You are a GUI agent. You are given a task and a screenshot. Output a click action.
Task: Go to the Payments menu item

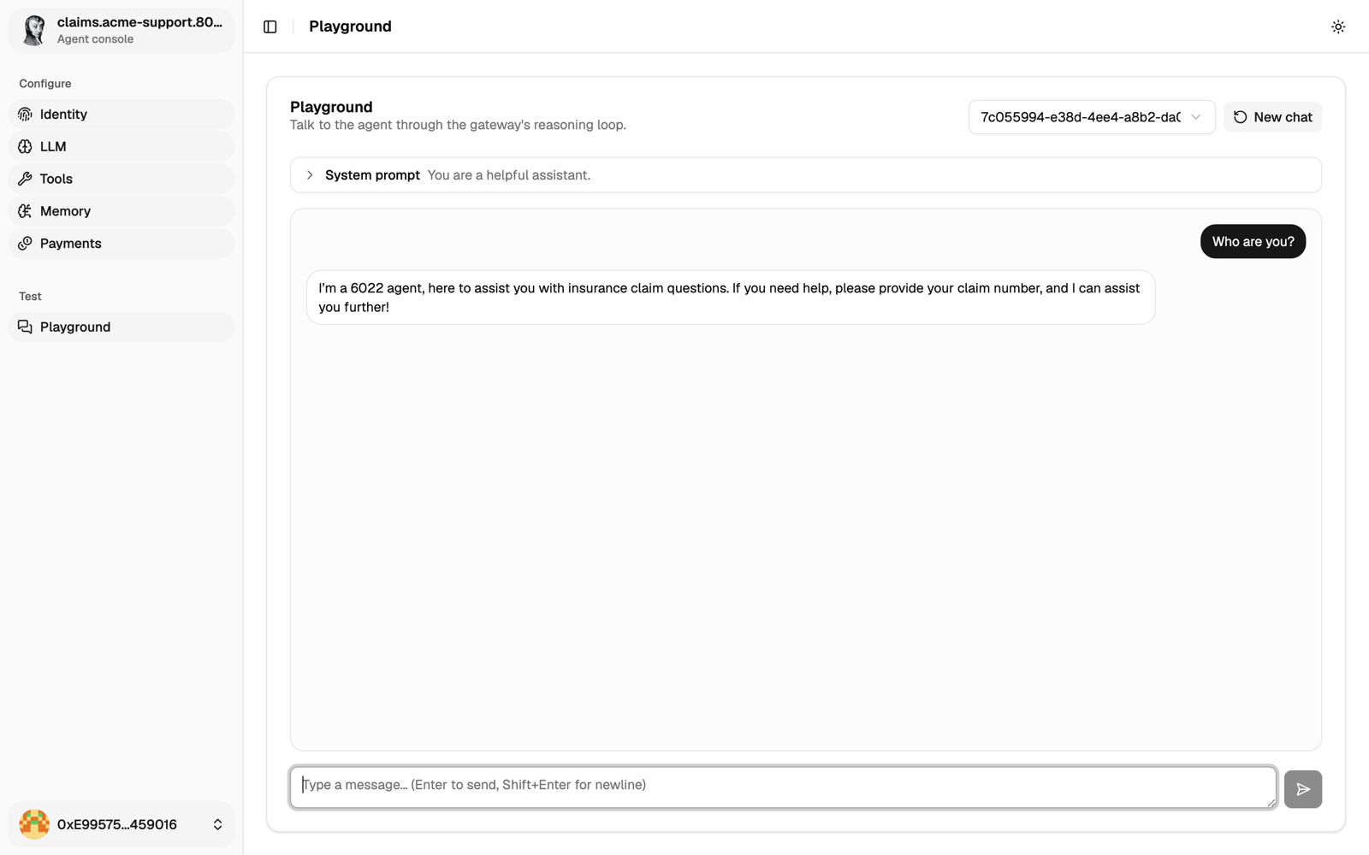[x=121, y=244]
